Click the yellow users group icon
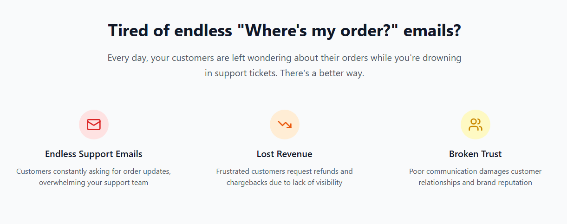This screenshot has width=567, height=224. point(476,125)
